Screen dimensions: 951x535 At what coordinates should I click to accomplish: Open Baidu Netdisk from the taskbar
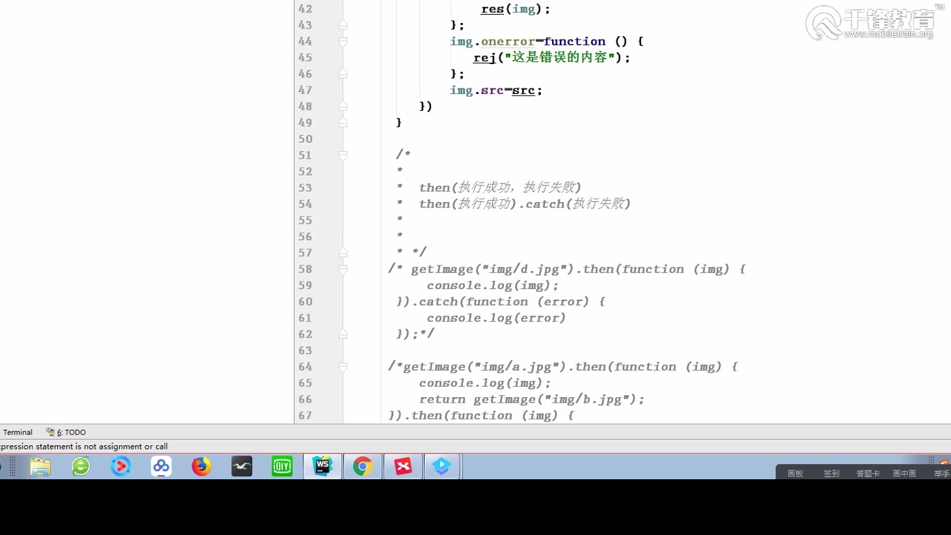[162, 466]
